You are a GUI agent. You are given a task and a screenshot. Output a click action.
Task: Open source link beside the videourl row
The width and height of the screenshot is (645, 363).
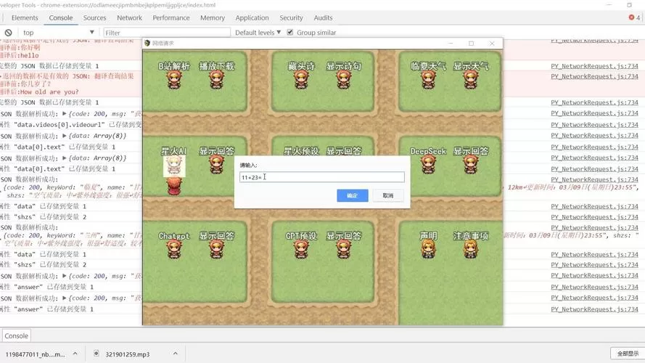click(x=594, y=125)
